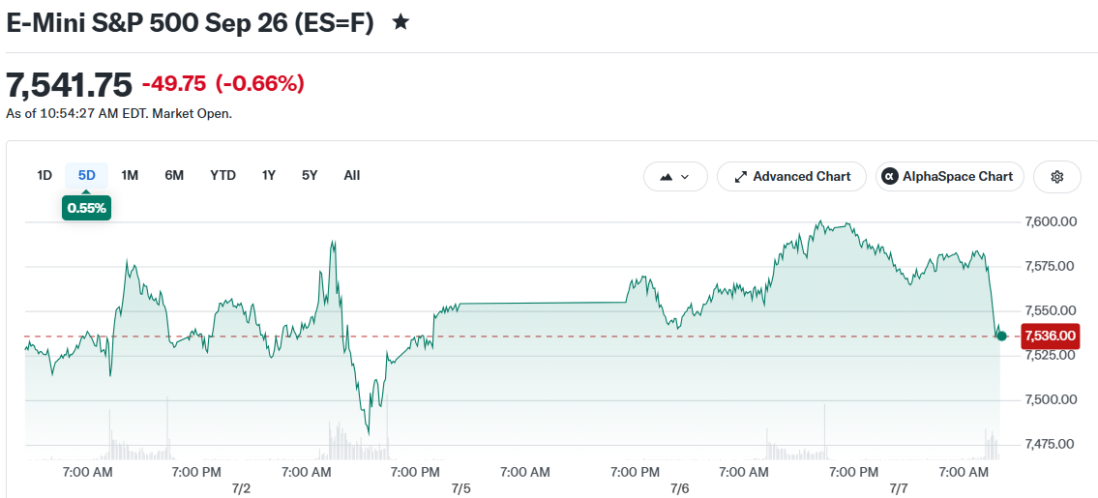
Task: Open chart settings gear
Action: pos(1056,177)
